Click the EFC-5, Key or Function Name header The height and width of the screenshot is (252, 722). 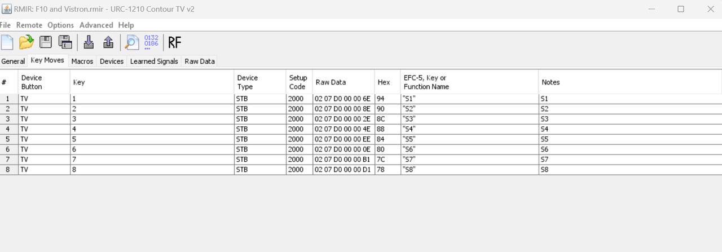click(x=469, y=82)
